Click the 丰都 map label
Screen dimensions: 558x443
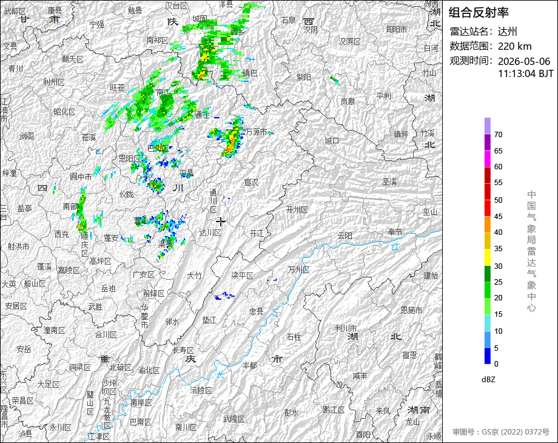click(249, 365)
